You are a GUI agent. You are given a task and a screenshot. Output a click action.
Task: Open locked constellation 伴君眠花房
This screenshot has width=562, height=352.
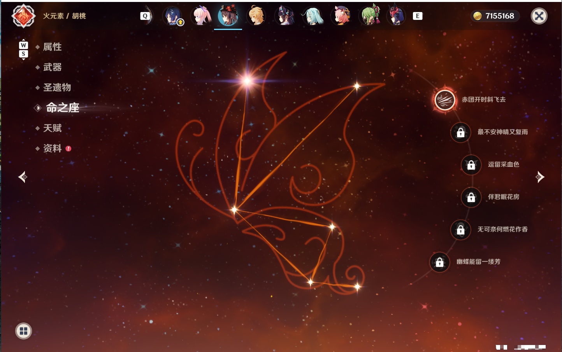click(x=471, y=197)
